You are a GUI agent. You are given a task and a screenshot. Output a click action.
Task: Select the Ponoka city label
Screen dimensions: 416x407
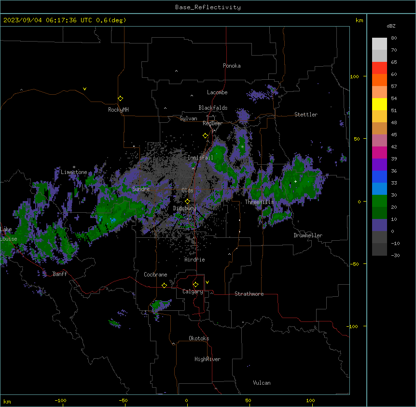tap(232, 66)
